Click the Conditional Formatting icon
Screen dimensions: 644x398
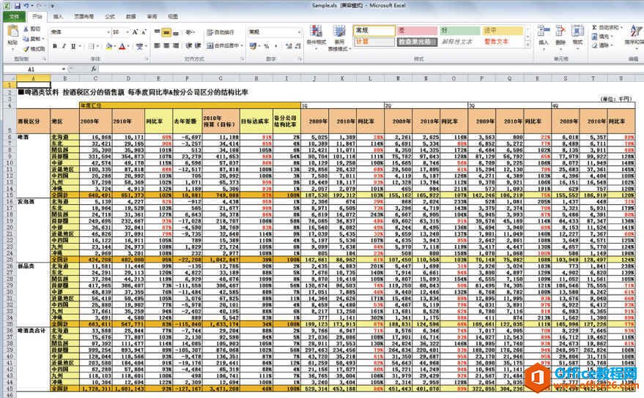(317, 31)
